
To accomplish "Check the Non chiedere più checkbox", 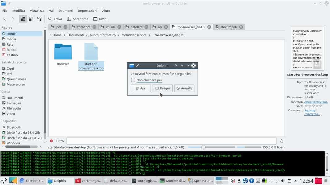I will (x=133, y=80).
